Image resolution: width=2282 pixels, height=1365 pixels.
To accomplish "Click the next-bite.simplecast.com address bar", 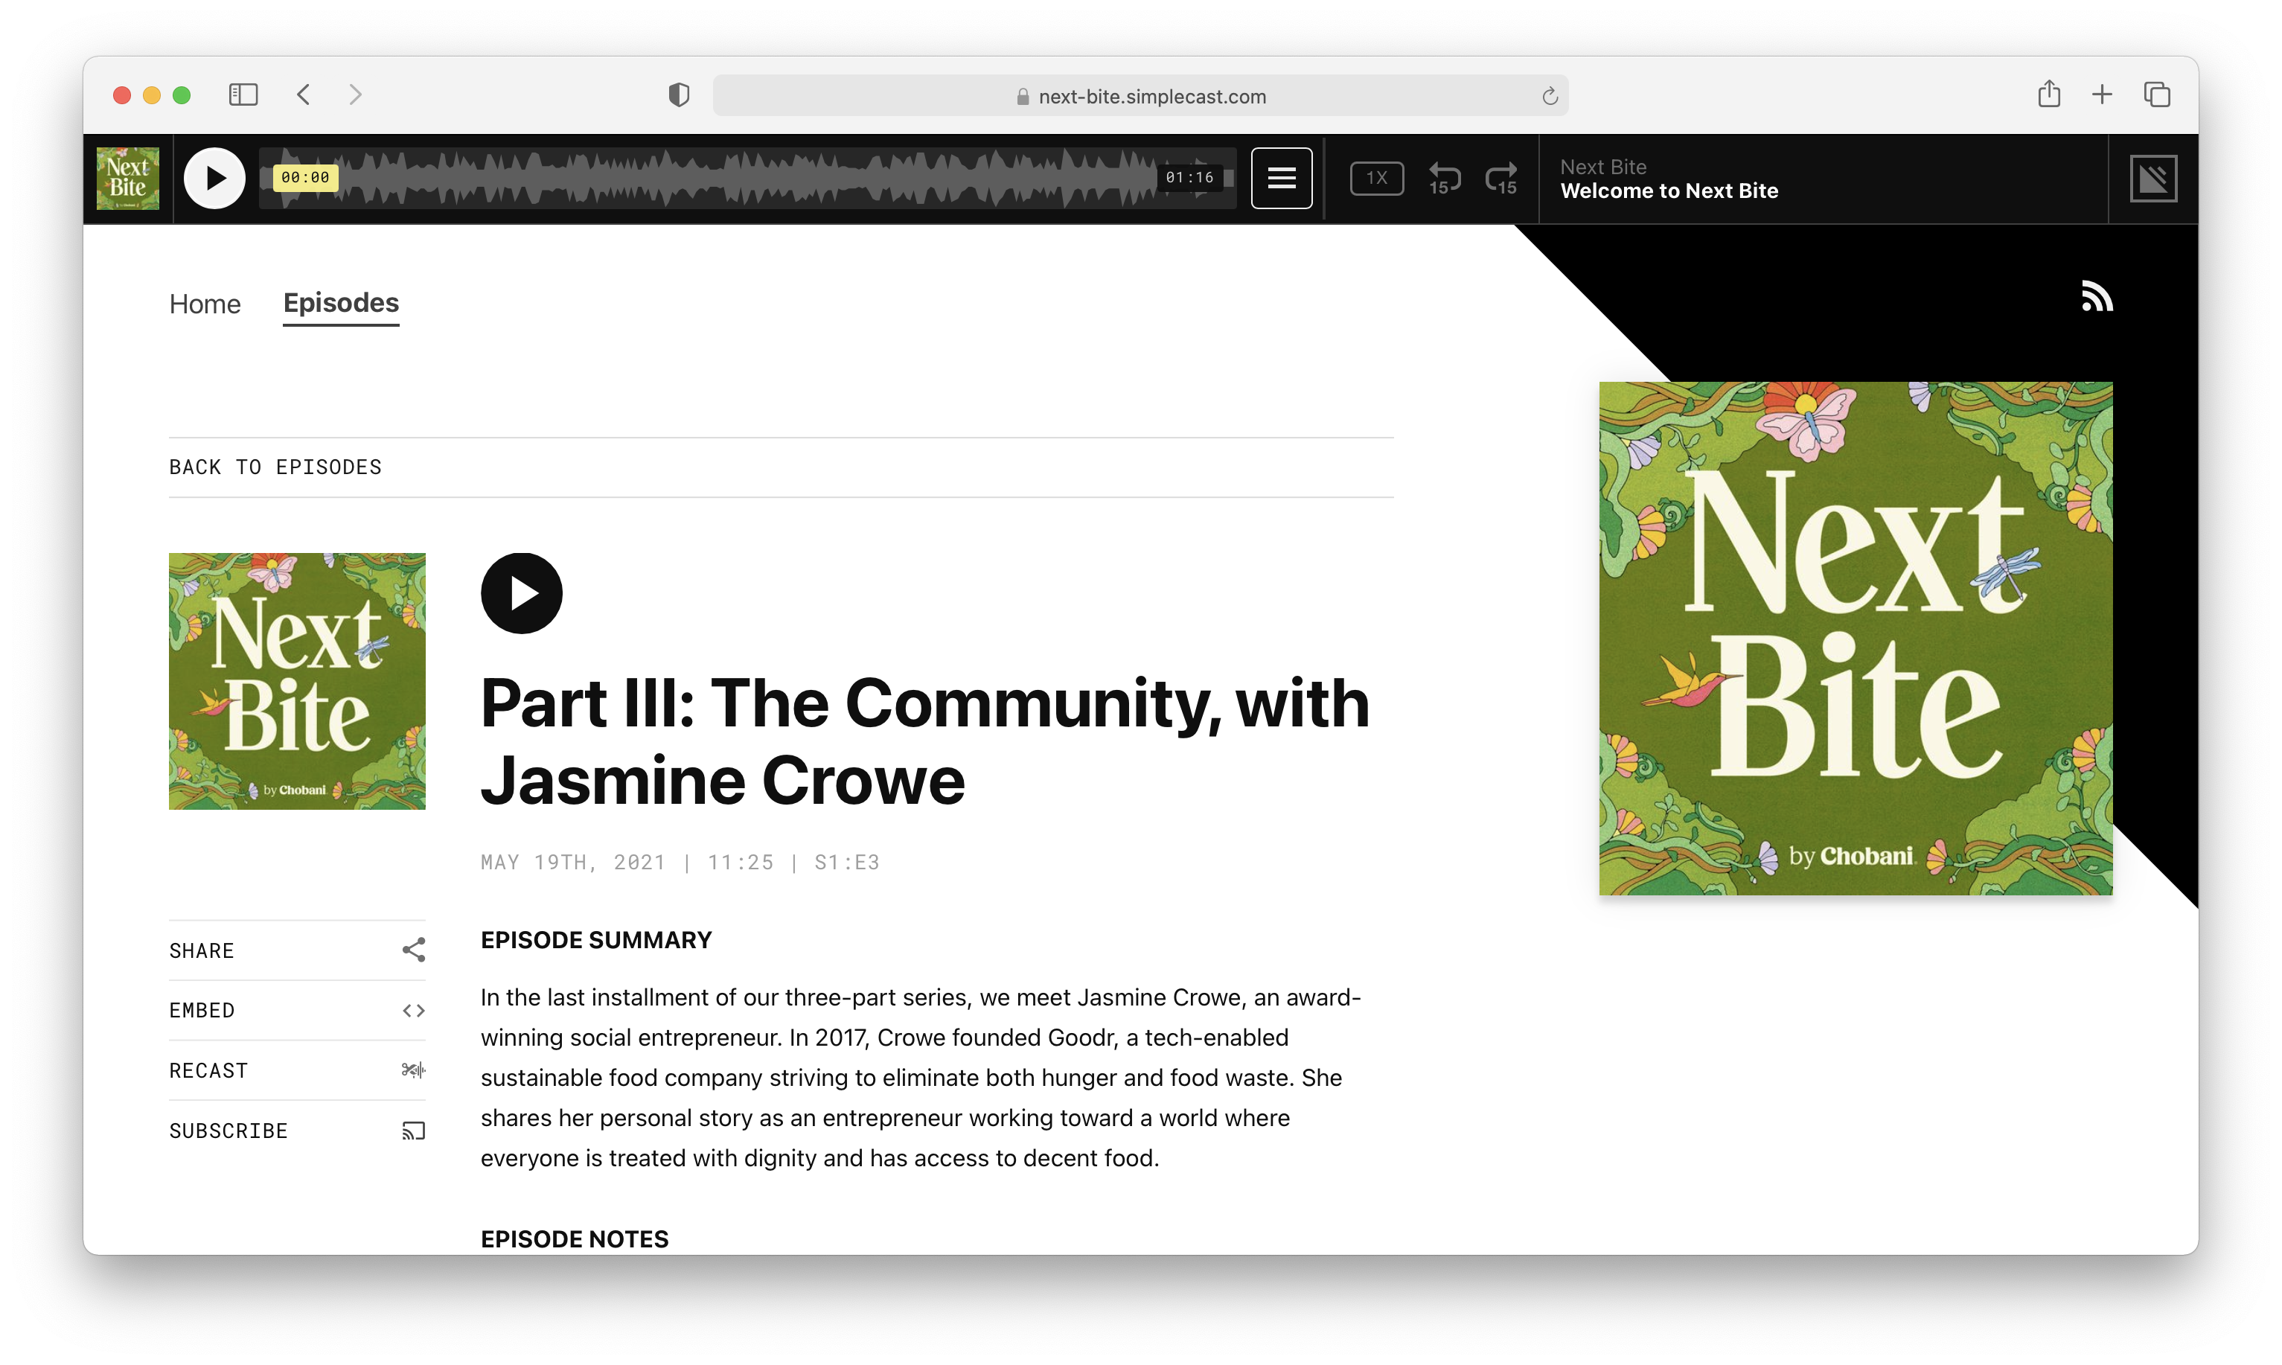I will click(x=1140, y=97).
